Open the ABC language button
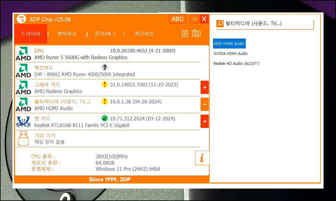The width and height of the screenshot is (336, 201). [177, 19]
